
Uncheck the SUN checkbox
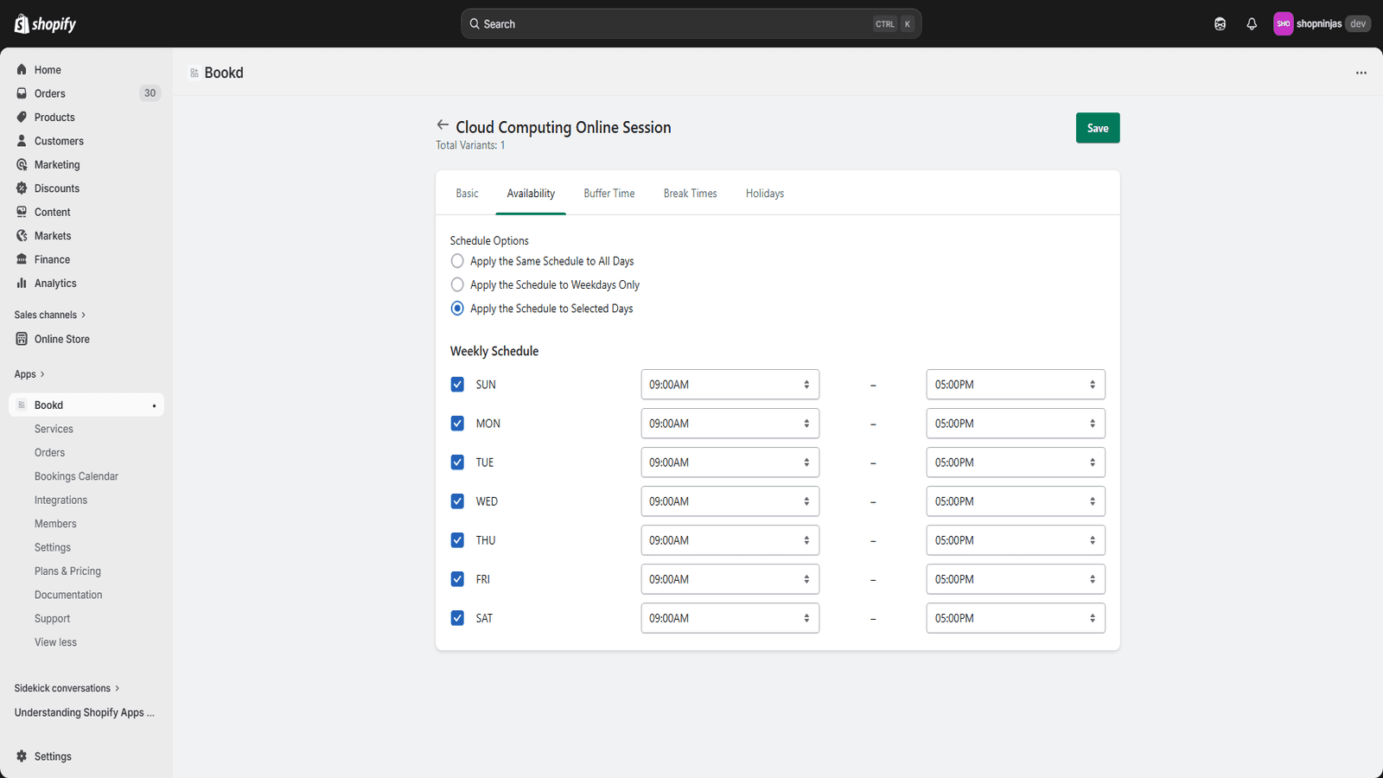pos(457,385)
